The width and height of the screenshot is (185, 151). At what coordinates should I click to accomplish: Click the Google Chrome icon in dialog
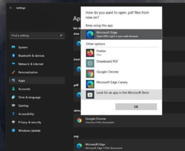90,74
